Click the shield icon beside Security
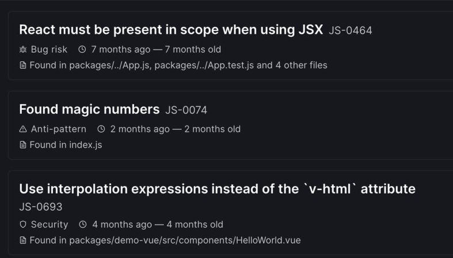This screenshot has width=453, height=258. point(23,225)
